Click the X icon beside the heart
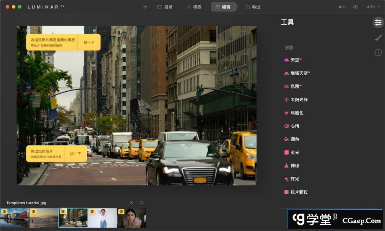The image size is (385, 231). point(131,203)
